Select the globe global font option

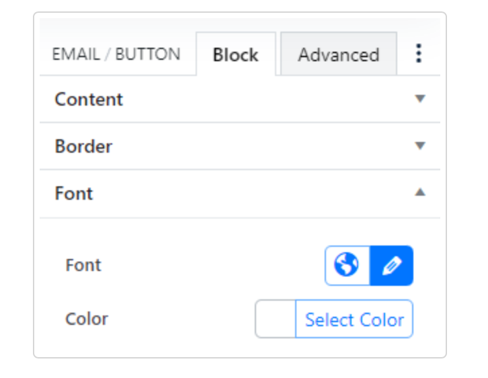(347, 265)
